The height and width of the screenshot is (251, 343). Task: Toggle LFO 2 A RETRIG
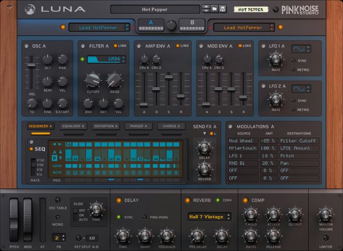pyautogui.click(x=294, y=109)
